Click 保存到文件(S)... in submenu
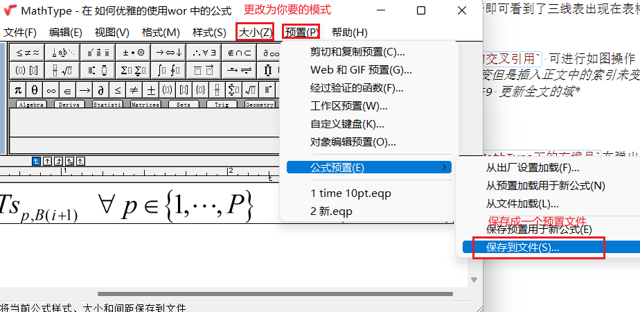Image resolution: width=640 pixels, height=312 pixels. (551, 247)
